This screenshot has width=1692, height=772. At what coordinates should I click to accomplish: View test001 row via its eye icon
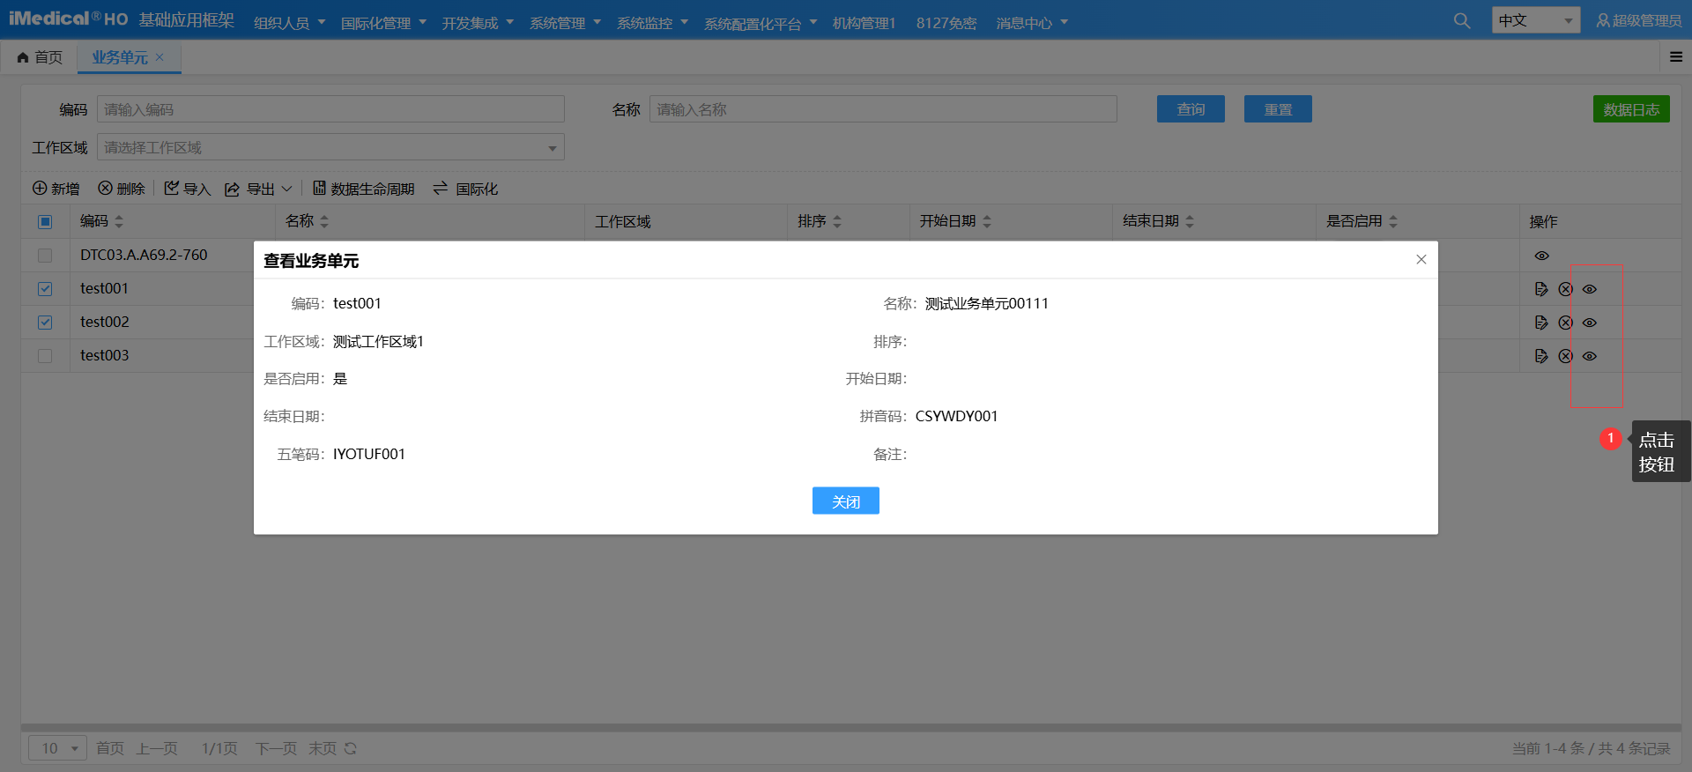(x=1590, y=289)
